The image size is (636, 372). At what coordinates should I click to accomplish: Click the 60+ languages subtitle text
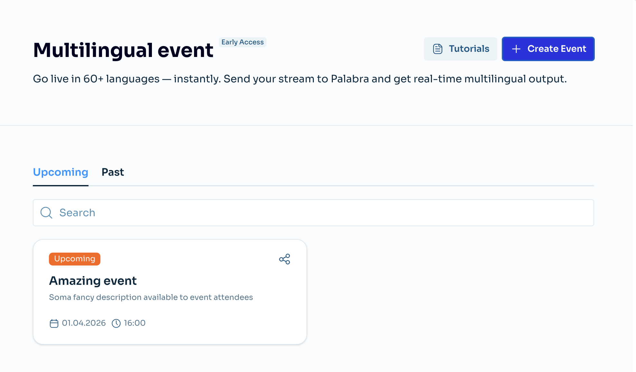pyautogui.click(x=299, y=79)
